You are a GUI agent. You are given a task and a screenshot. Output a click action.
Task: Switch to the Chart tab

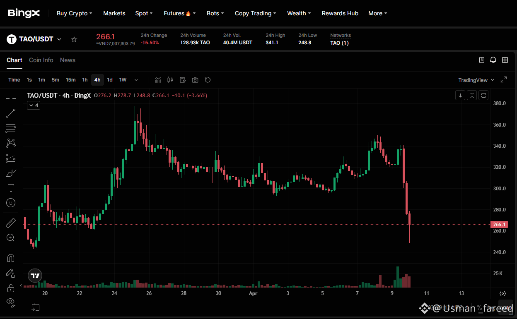click(x=14, y=60)
